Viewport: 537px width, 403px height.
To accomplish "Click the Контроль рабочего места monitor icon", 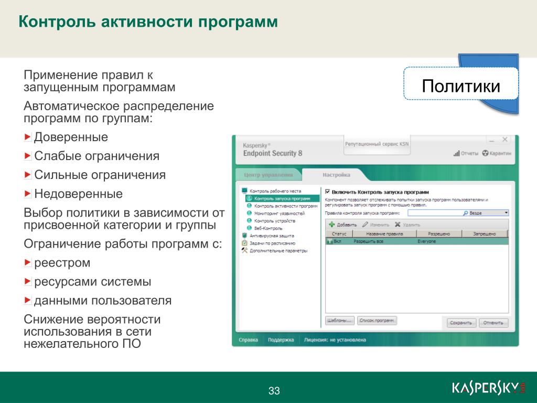I will 244,191.
